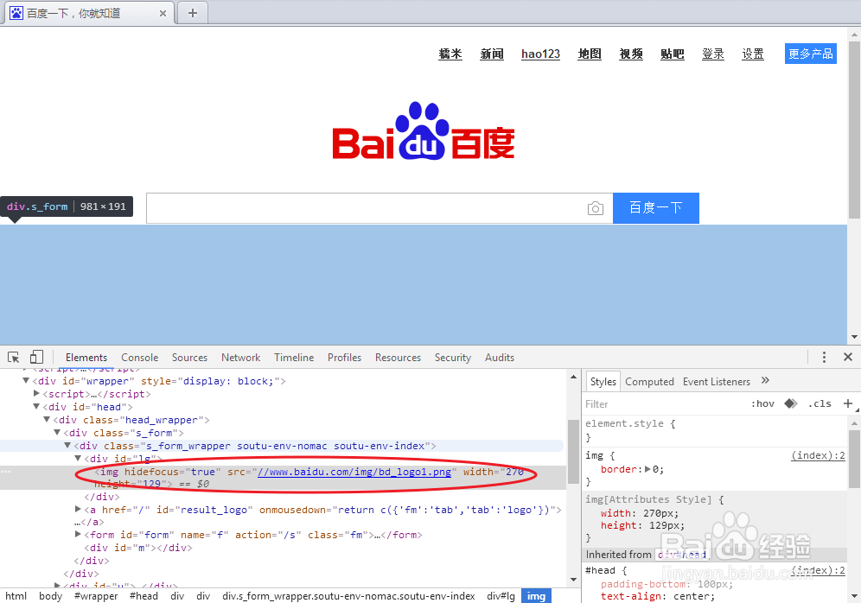Viewport: 861px width, 603px height.
Task: Click #head in the breadcrumb bar
Action: [x=143, y=596]
